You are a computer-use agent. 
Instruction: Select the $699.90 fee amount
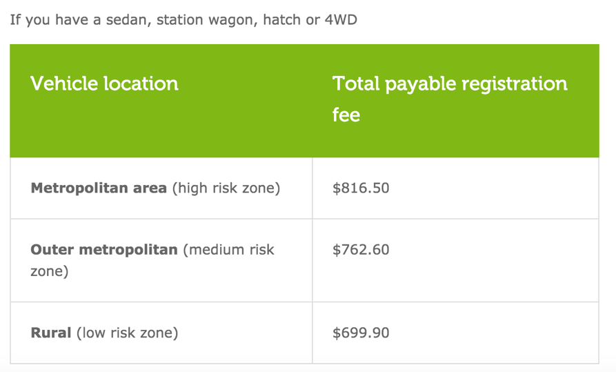(361, 333)
